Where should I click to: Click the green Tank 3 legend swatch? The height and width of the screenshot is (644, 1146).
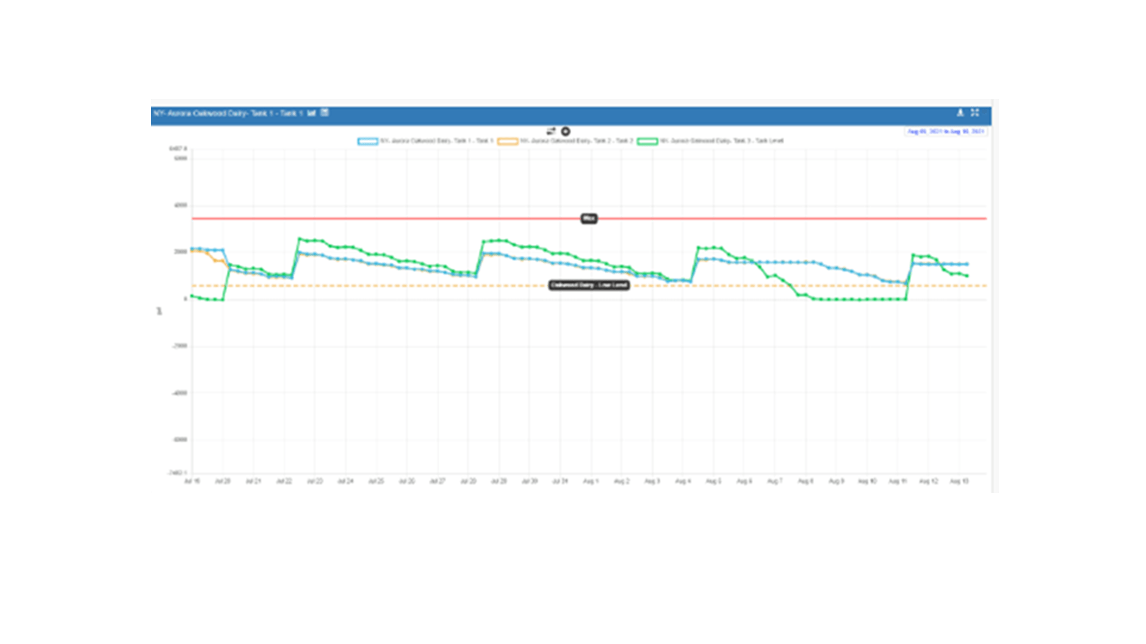click(647, 141)
